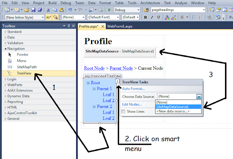Screen dimensions: 233x159
Task: Apply underline with the U icon
Action: [x=159, y=17]
